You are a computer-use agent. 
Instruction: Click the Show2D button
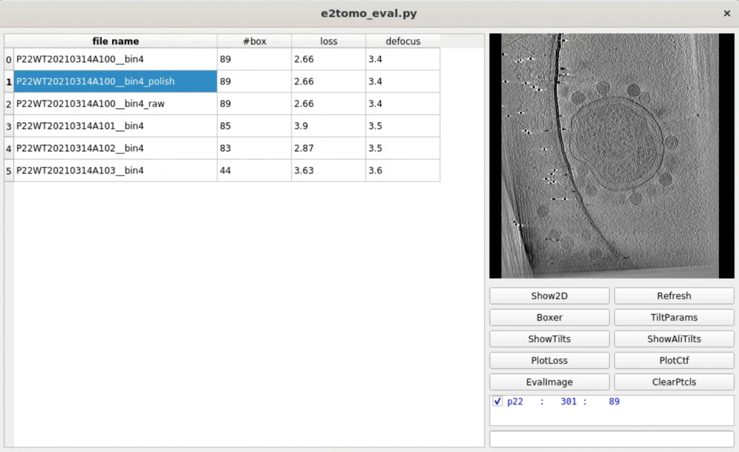(549, 296)
